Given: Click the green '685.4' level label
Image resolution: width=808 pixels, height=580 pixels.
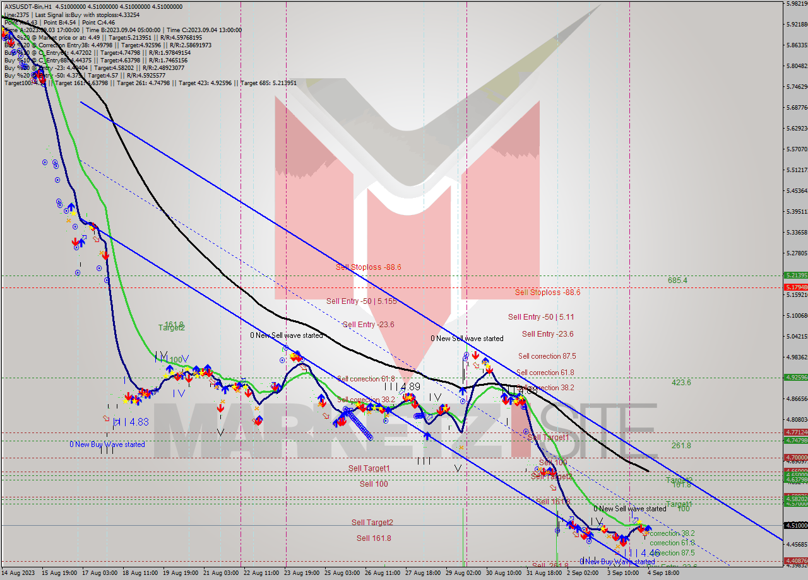Looking at the screenshot, I should [x=677, y=280].
